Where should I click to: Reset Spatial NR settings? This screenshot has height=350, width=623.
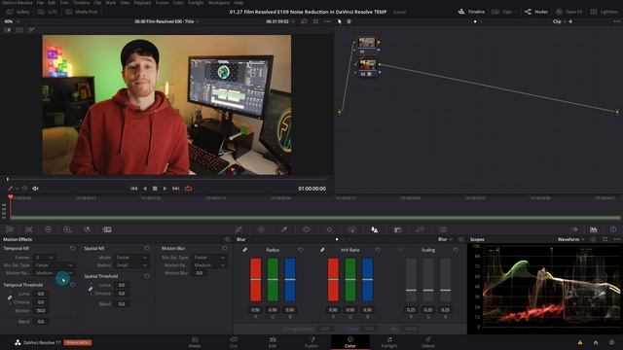(147, 248)
